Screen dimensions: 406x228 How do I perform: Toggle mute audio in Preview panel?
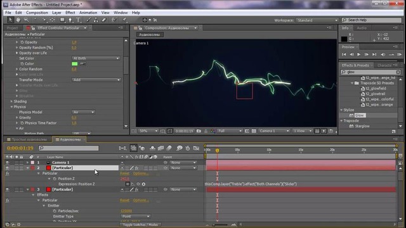pos(383,54)
